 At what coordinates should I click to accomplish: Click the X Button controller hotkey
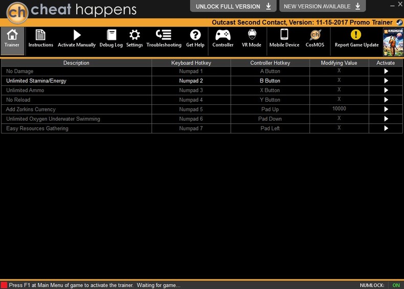click(x=270, y=91)
